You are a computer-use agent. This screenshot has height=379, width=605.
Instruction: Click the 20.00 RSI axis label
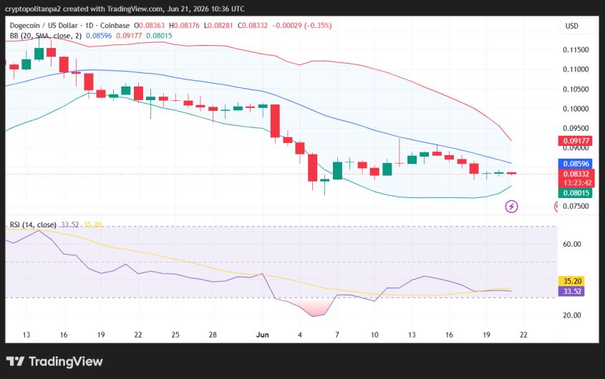[x=572, y=315]
